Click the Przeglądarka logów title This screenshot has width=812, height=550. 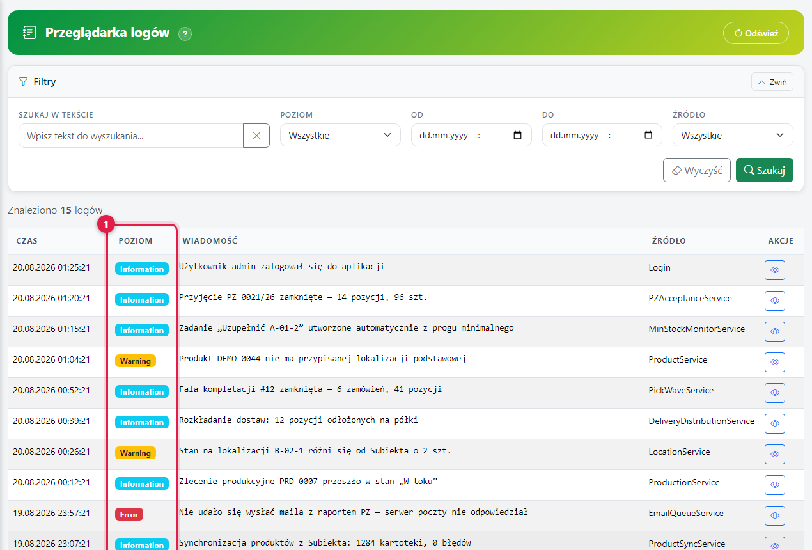coord(107,33)
